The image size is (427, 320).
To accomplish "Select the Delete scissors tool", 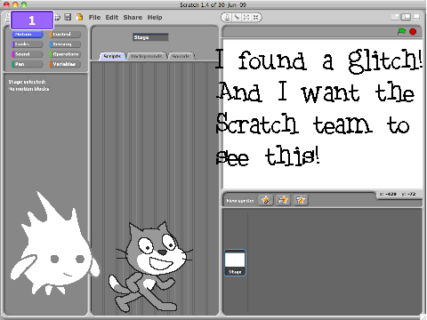I will [x=237, y=18].
